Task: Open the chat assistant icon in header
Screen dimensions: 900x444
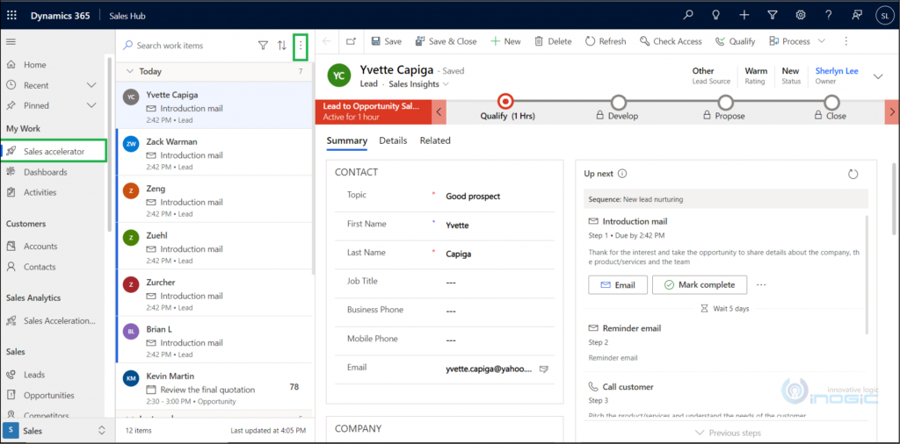Action: (x=857, y=16)
